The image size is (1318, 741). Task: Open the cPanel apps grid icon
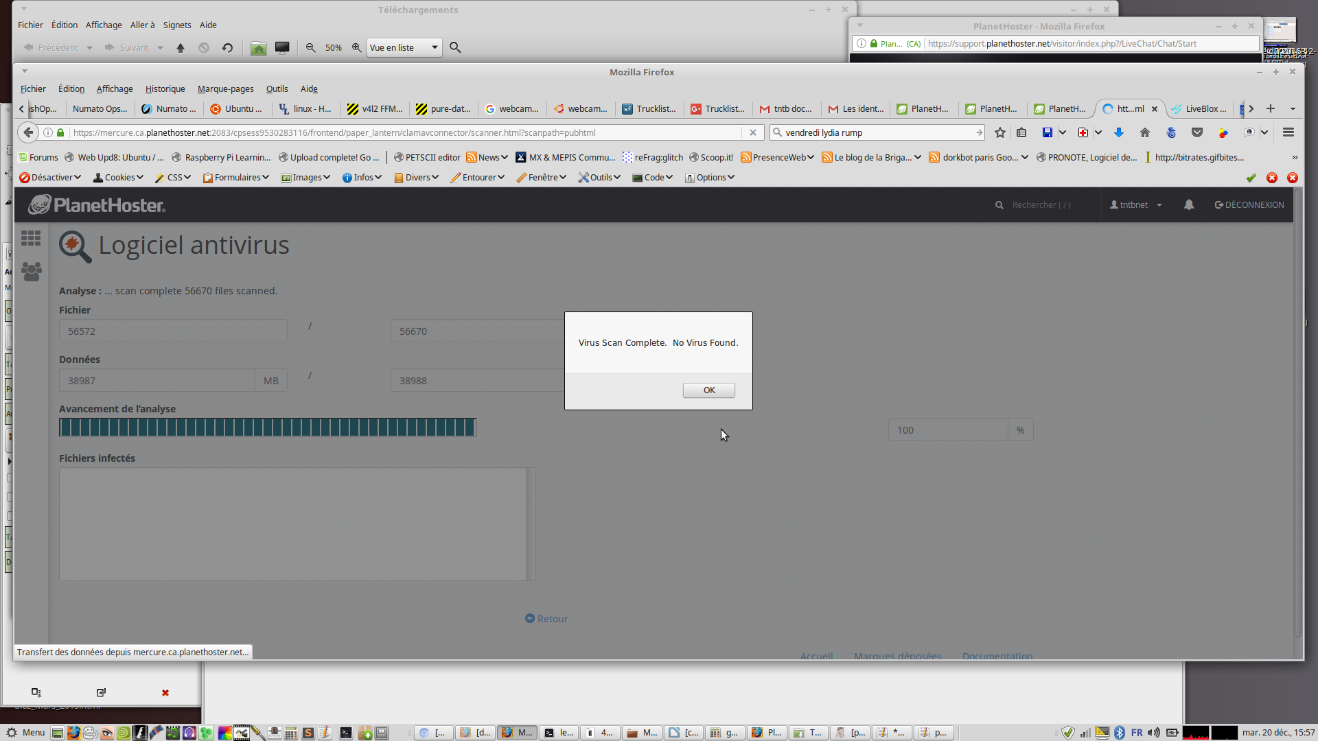pos(31,238)
